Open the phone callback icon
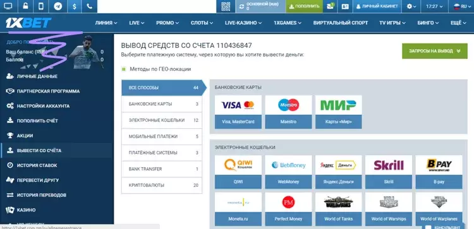Viewport: 474px width, 229px height. point(90,6)
